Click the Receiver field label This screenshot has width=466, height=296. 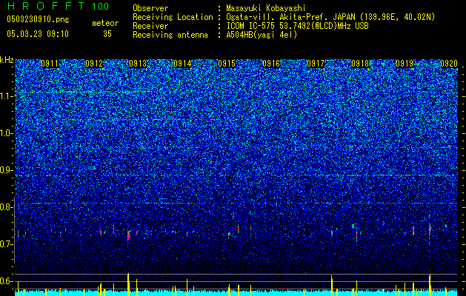[x=150, y=26]
